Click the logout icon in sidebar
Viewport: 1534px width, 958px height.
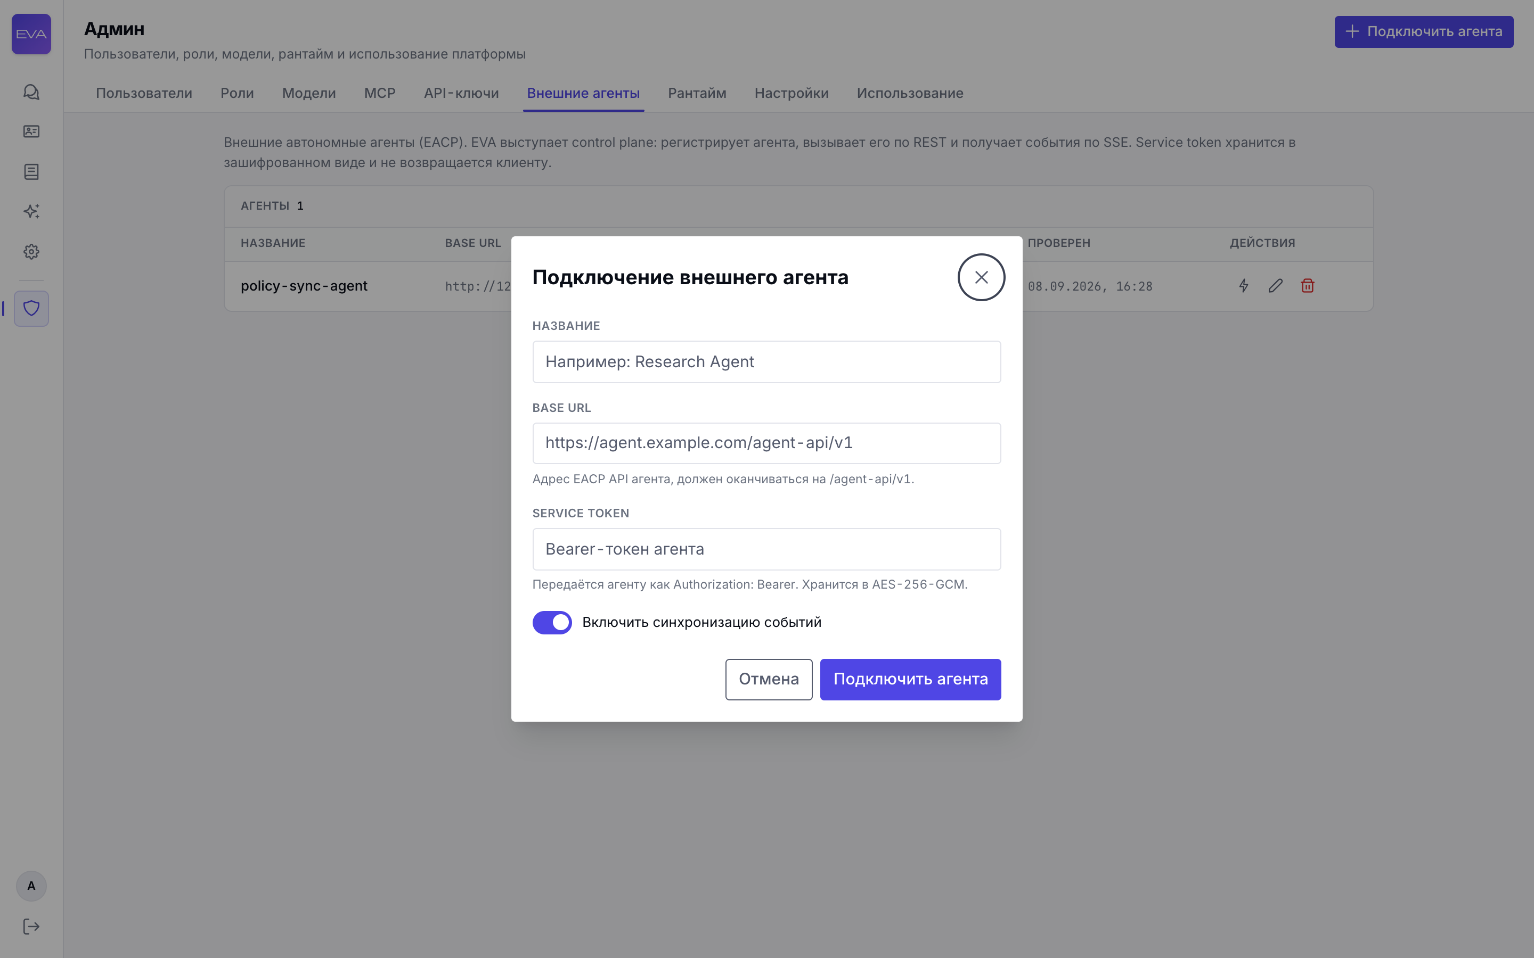point(31,927)
